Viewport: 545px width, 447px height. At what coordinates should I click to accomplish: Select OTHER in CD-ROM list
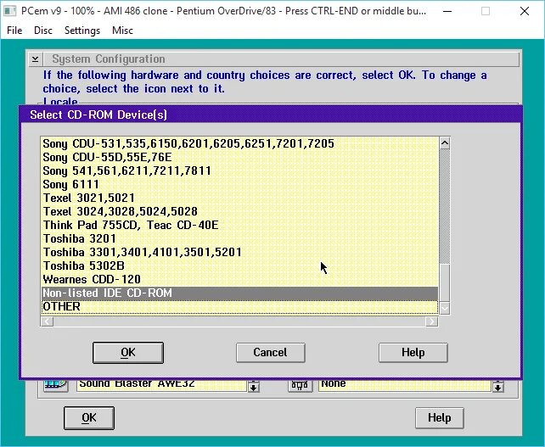(239, 307)
